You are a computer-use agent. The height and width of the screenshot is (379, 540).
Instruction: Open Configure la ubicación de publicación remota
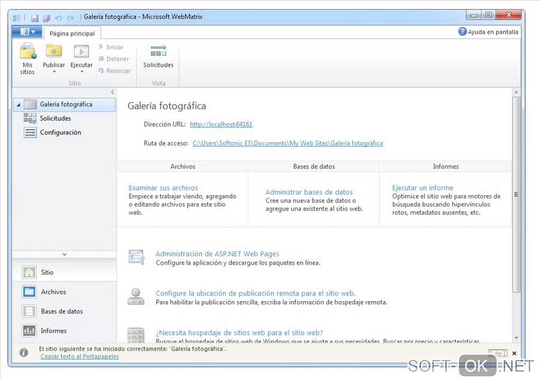click(256, 293)
